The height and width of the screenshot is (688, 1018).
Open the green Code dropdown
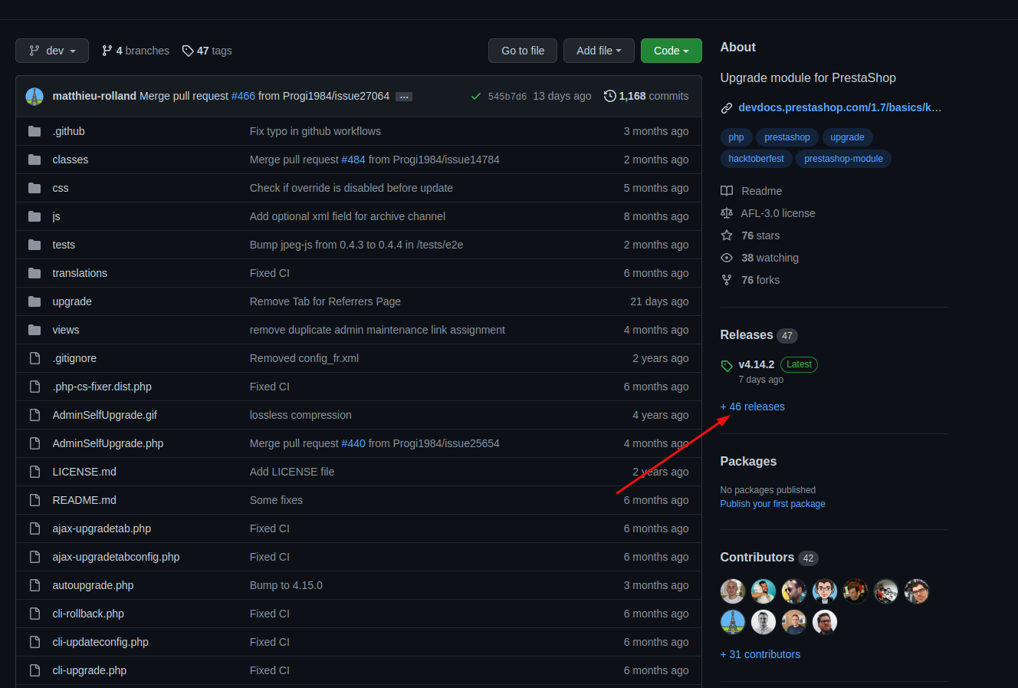click(671, 51)
